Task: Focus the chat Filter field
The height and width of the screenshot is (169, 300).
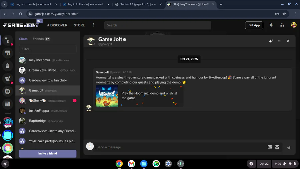Action: coord(47,49)
